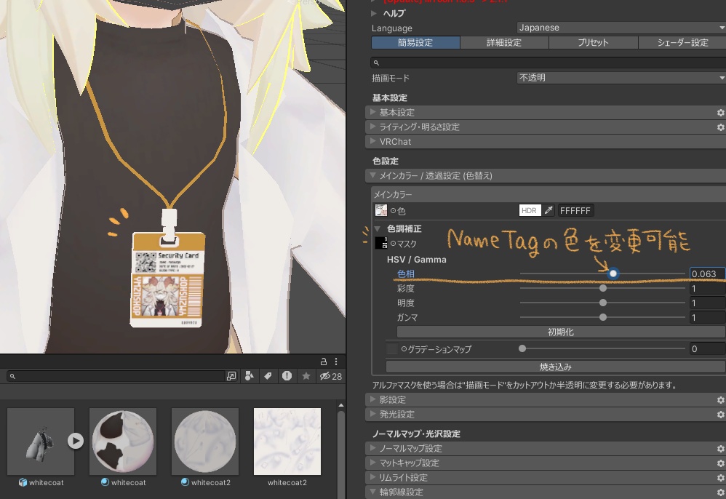Click the mask texture slot

point(381,243)
